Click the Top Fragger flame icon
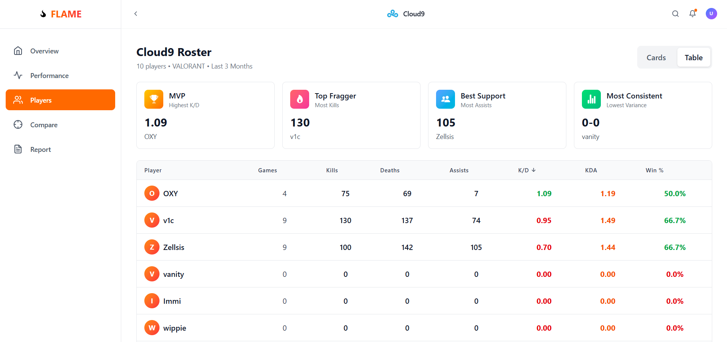Screen dimensions: 727x342 pyautogui.click(x=300, y=99)
